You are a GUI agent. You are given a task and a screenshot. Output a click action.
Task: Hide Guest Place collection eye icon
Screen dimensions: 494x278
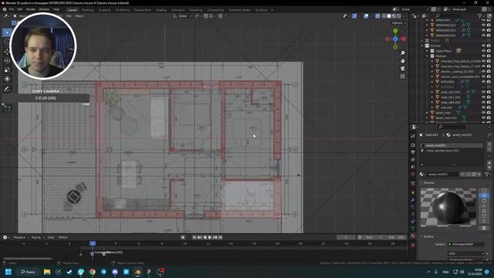[x=484, y=51]
